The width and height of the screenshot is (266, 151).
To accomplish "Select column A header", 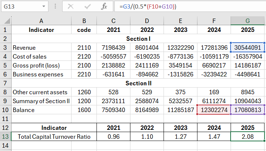I will (x=41, y=21).
